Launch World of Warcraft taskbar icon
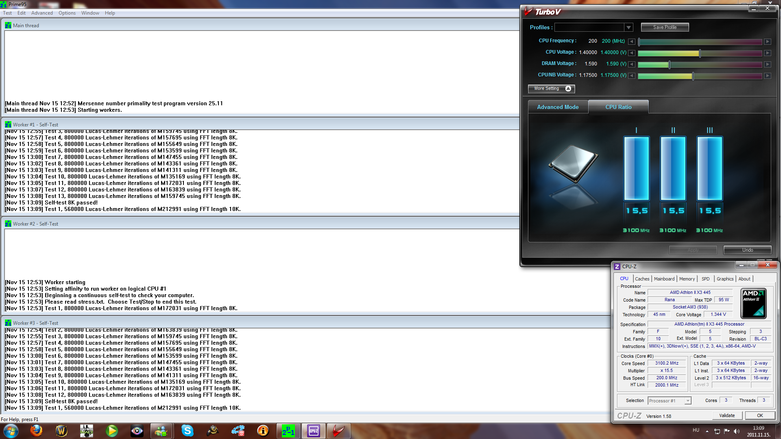Image resolution: width=781 pixels, height=439 pixels. [x=61, y=430]
